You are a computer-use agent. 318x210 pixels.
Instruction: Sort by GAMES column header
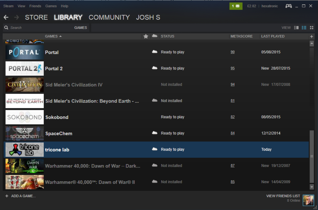[53, 36]
